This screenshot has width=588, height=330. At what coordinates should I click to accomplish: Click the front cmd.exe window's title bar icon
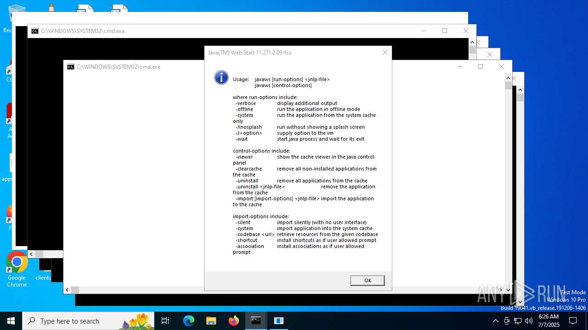point(71,67)
